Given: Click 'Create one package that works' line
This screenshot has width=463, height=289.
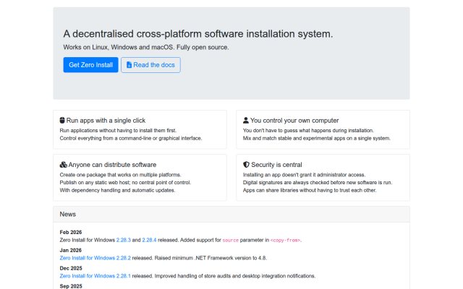Looking at the screenshot, I should [120, 175].
